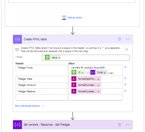
Task: Expand Set variable - Response - Get Pledges
Action: pyautogui.click(x=47, y=125)
